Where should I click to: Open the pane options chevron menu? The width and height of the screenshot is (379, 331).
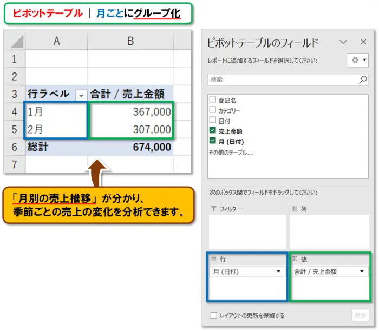[343, 42]
